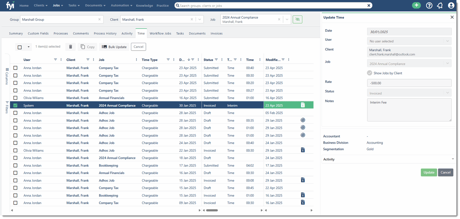Open Job column menu dots
This screenshot has height=219, width=460.
(137, 60)
